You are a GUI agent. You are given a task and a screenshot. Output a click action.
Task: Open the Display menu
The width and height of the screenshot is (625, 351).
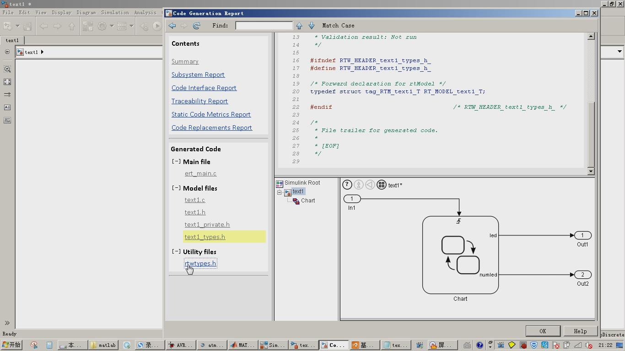[x=61, y=12]
